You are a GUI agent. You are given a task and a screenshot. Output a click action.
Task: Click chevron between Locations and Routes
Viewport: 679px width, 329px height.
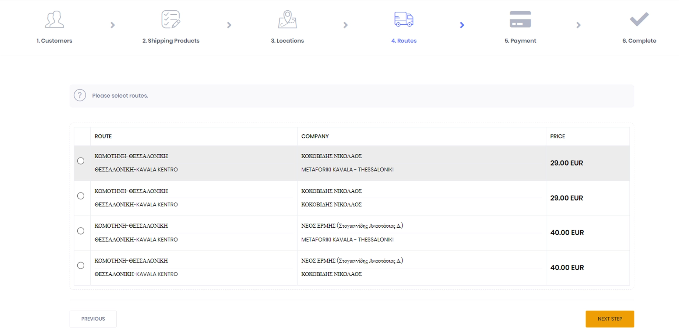pyautogui.click(x=345, y=25)
